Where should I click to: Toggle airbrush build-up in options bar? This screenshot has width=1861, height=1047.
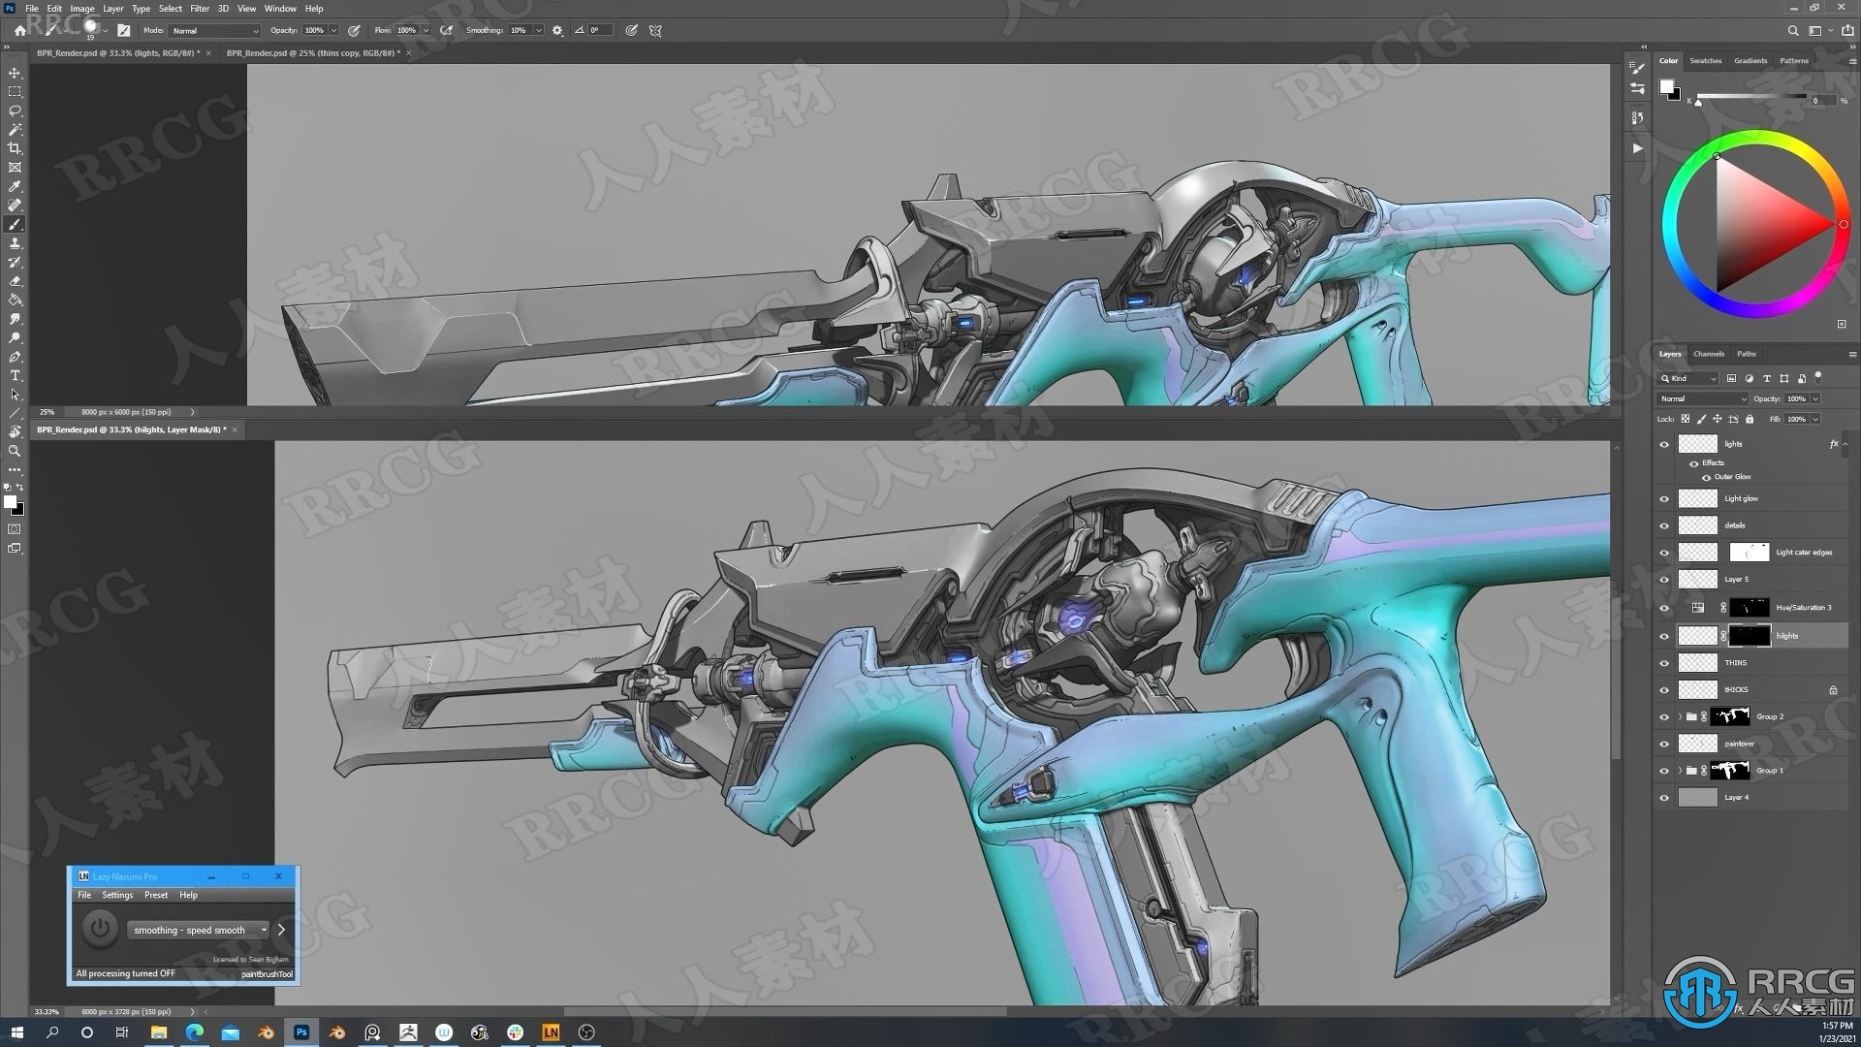447,30
